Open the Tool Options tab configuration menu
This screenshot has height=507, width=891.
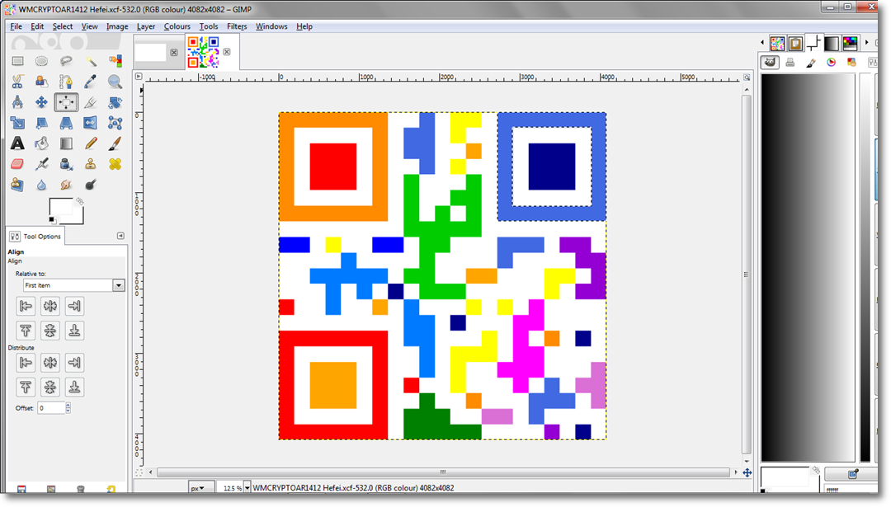(120, 236)
